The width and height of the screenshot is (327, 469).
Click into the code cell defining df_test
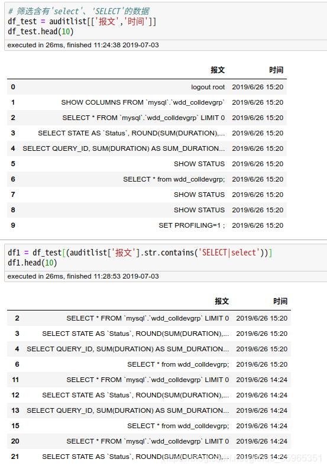pyautogui.click(x=166, y=21)
